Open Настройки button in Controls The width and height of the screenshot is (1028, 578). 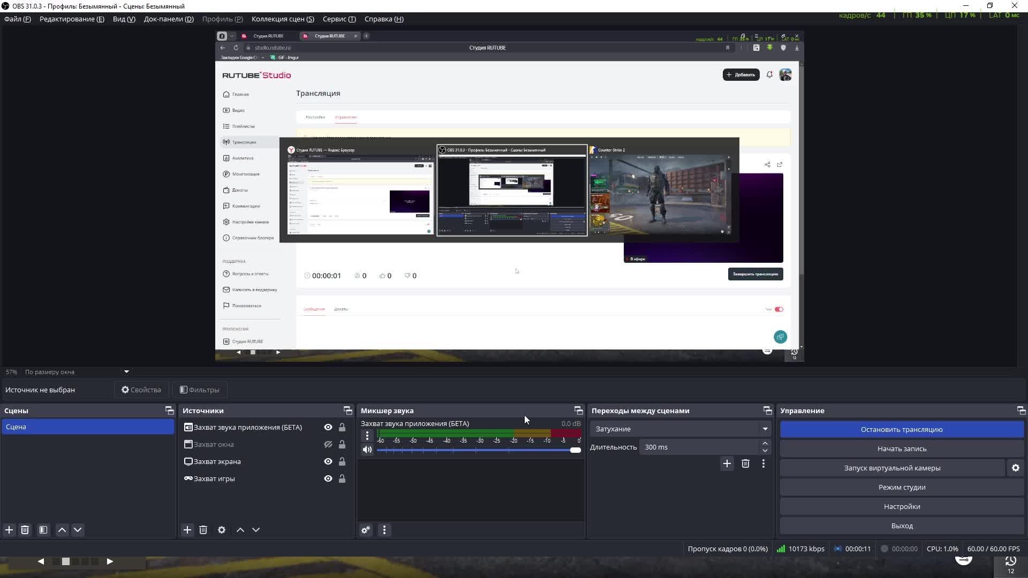click(x=902, y=506)
